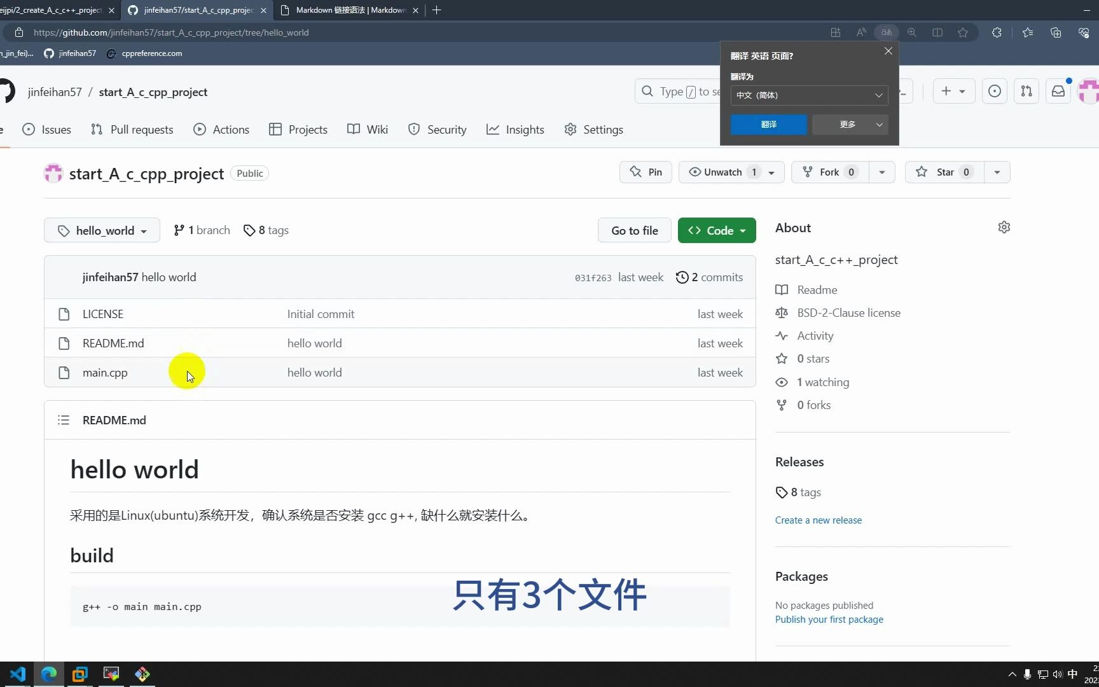Screen dimensions: 1099x687
Task: Expand the Unwatch notifications dropdown arrow
Action: coord(771,172)
